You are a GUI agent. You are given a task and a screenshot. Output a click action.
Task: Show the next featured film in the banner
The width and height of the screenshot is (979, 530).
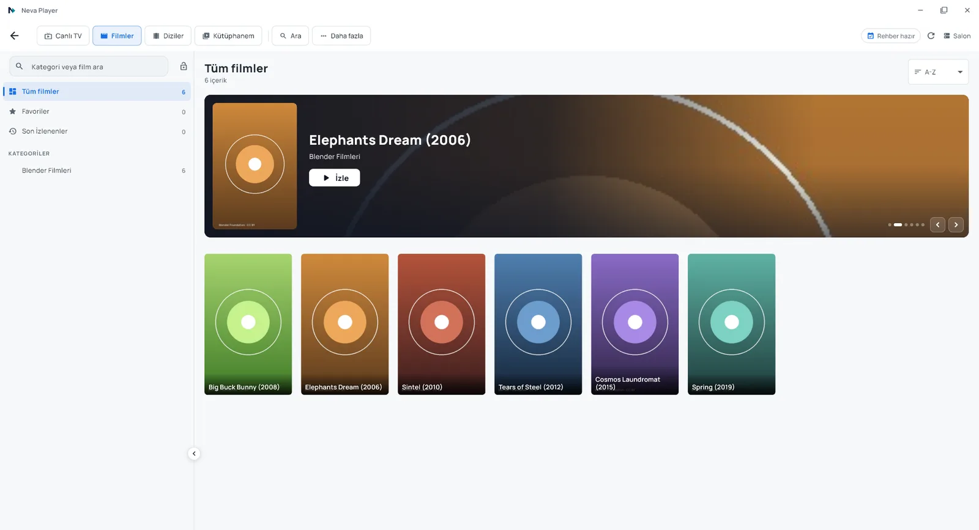956,225
